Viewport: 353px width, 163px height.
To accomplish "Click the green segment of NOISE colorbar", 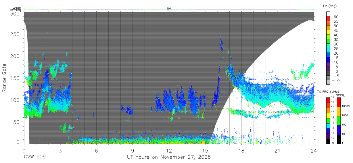I will point(339,120).
